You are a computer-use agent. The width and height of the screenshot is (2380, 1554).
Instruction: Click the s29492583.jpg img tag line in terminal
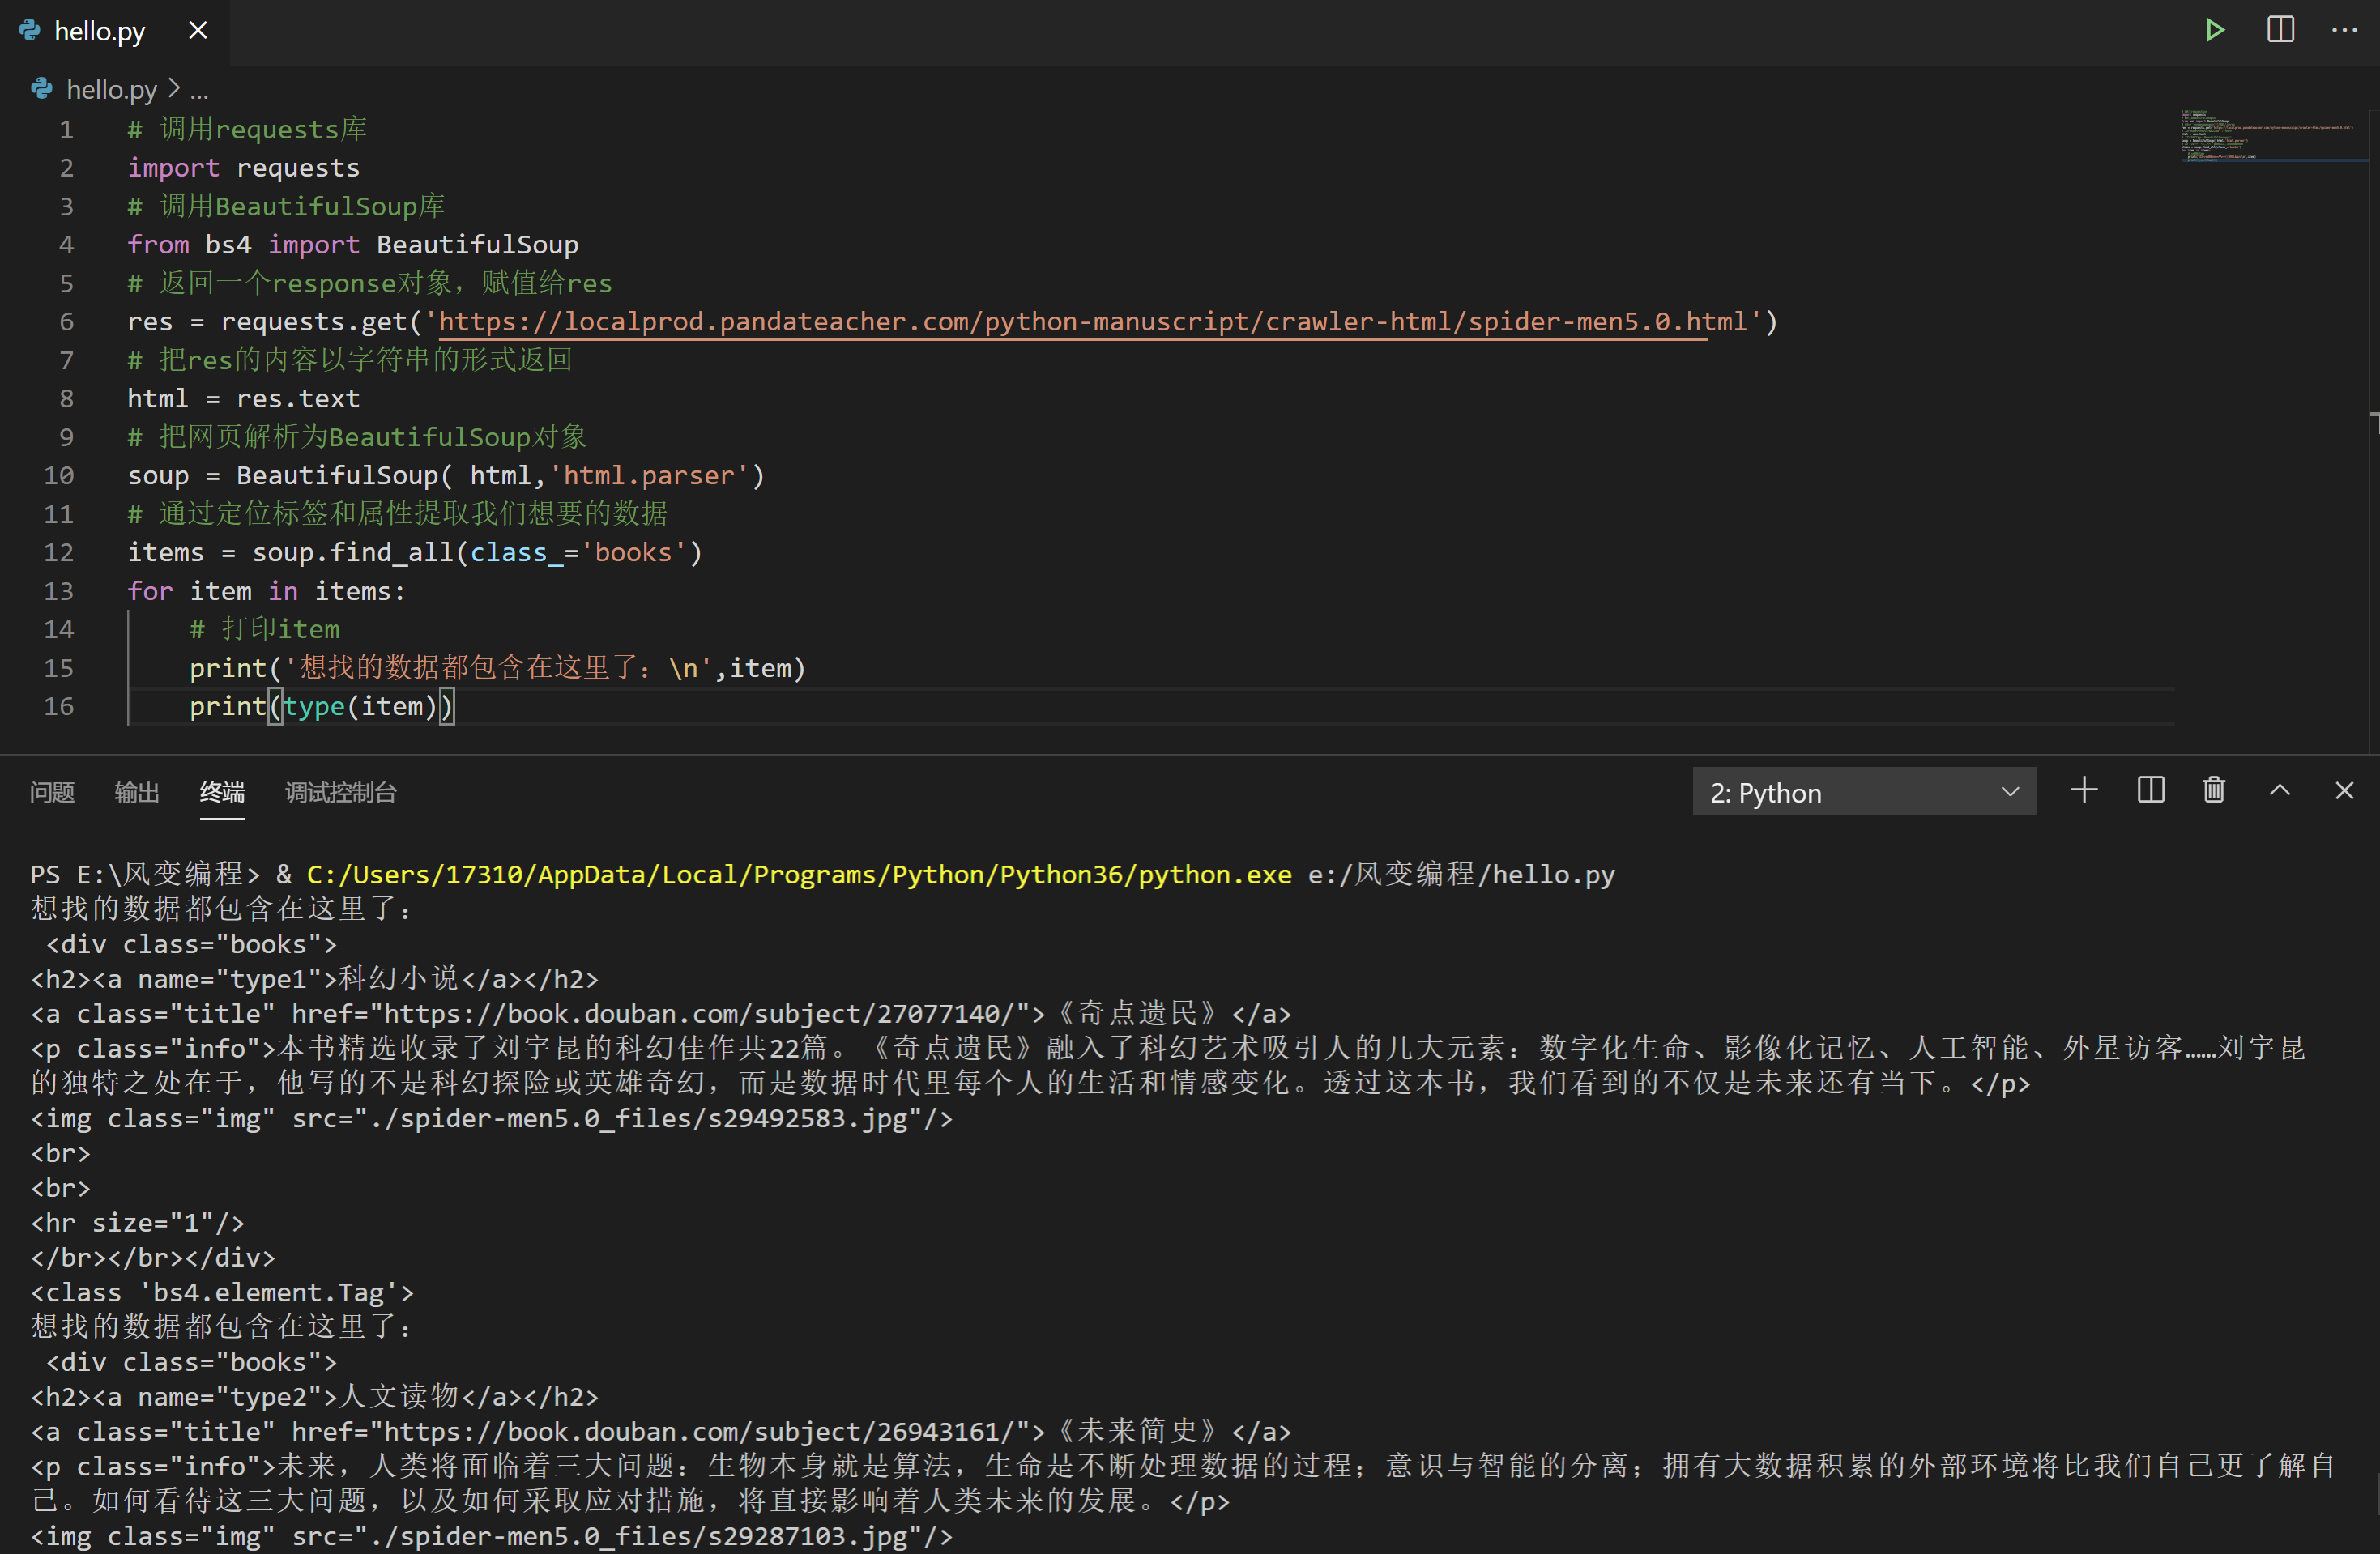491,1119
